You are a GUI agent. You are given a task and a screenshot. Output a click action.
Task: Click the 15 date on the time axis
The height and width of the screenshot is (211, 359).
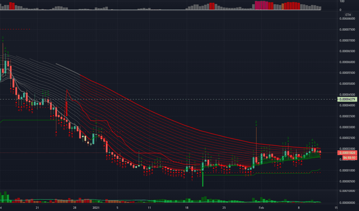336,208
